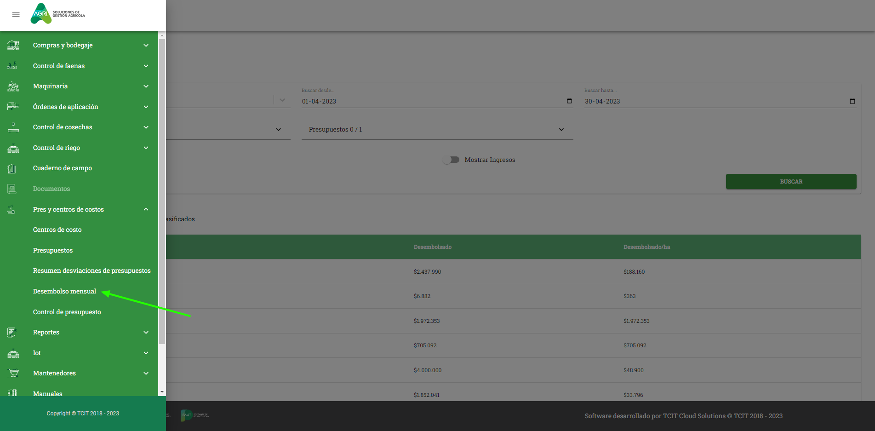Click the Maquinaria tractor icon

click(13, 86)
